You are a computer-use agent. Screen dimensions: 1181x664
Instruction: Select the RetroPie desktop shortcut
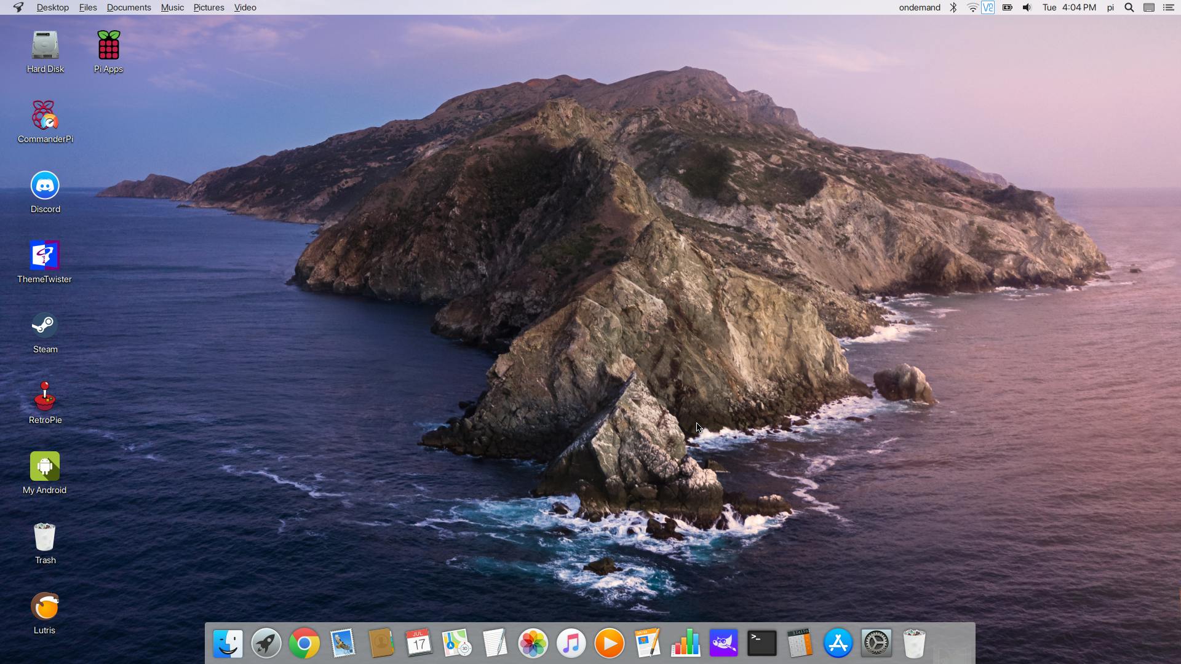[45, 403]
